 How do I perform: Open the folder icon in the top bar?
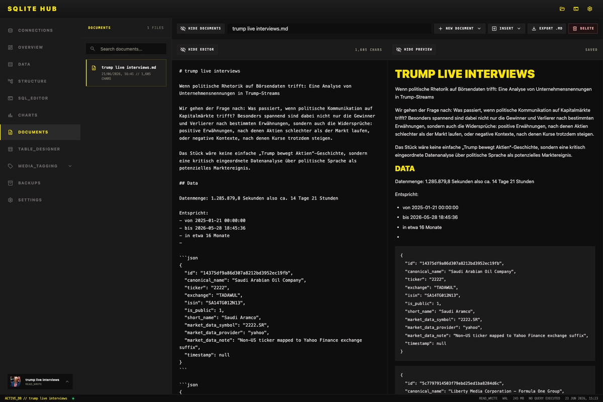562,9
